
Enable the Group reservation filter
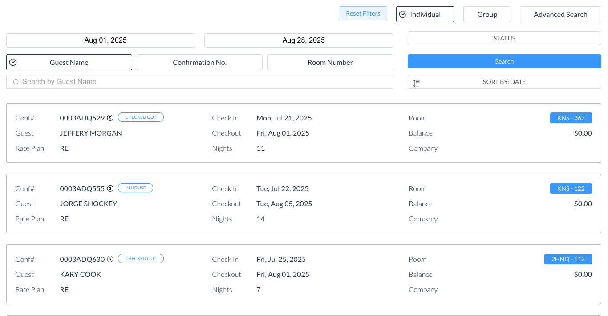coord(487,14)
